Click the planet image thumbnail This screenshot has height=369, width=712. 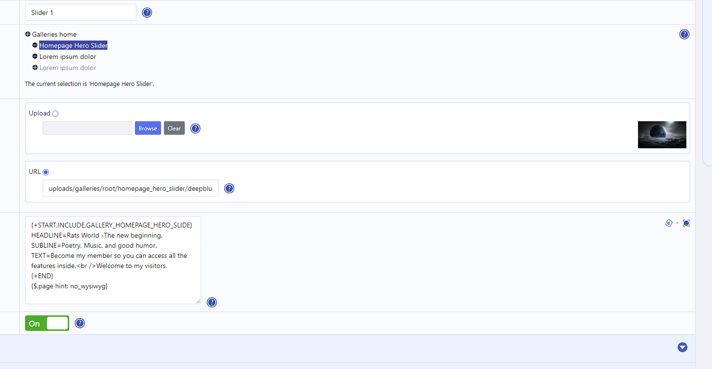662,135
